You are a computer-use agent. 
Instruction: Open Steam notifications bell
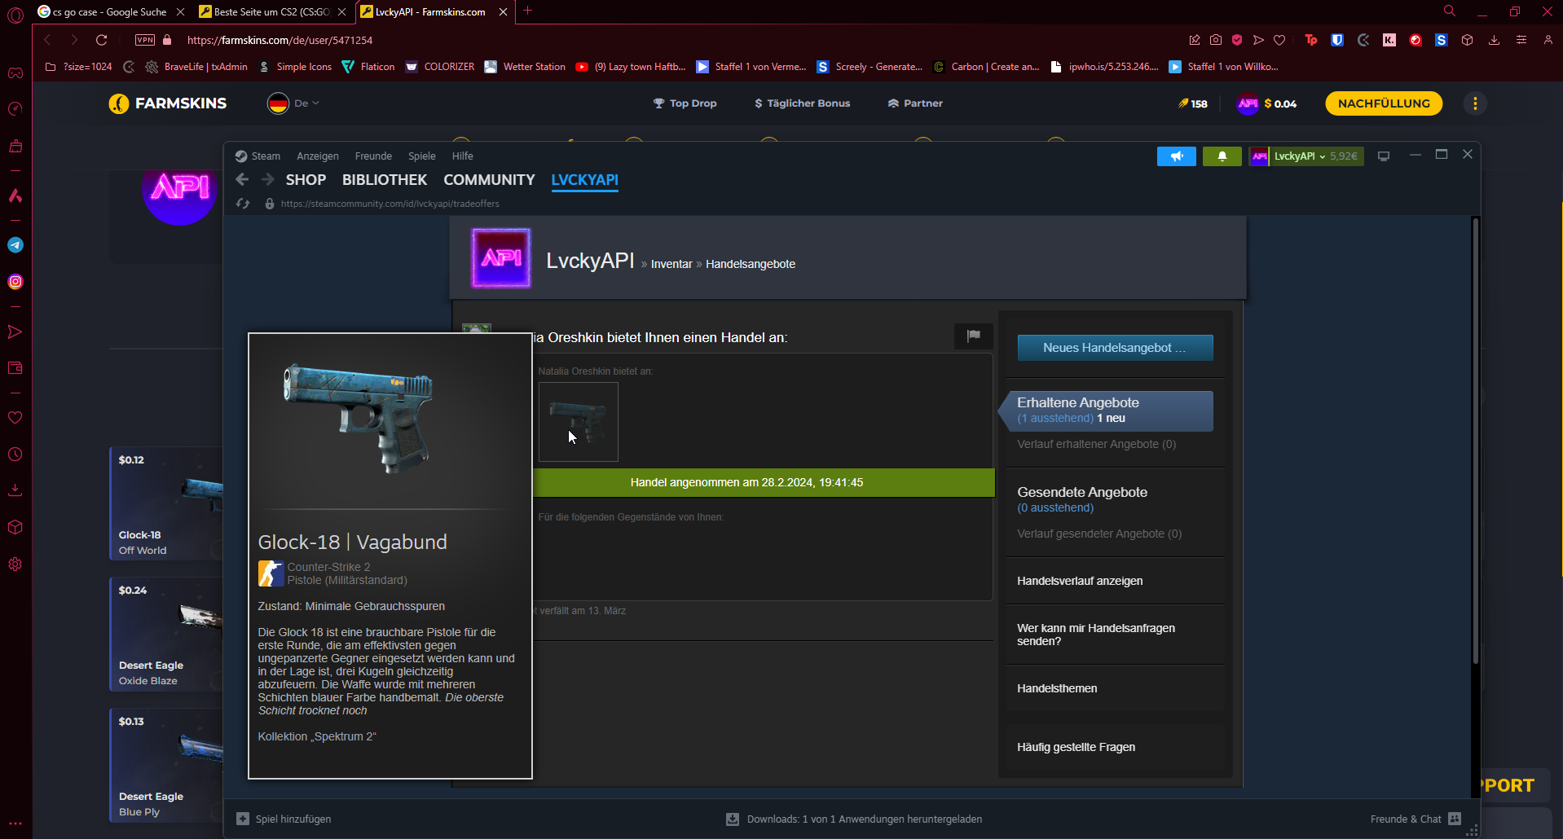[x=1222, y=156]
